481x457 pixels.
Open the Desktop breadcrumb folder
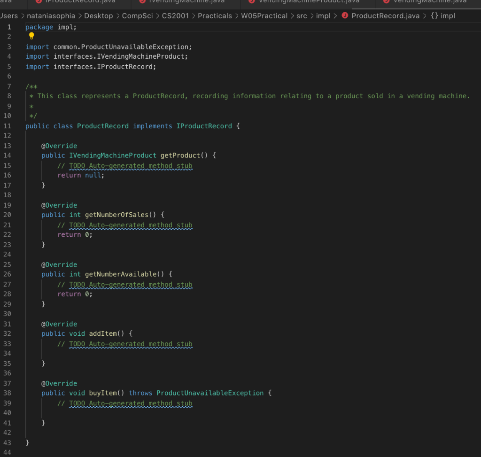click(99, 16)
